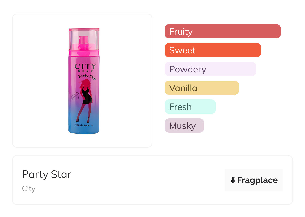Screen dimensions: 305x217
Task: Select the Fruity accord bar
Action: pos(222,31)
